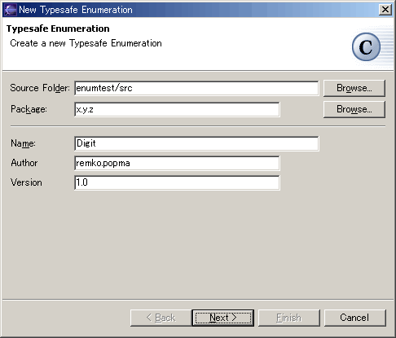Click the 'Package:' label
396x338 pixels.
[29, 109]
